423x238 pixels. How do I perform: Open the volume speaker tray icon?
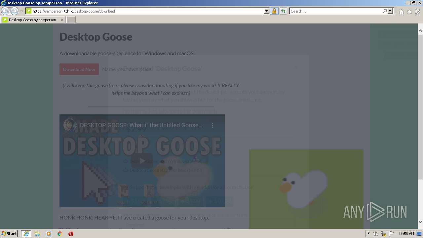[376, 234]
